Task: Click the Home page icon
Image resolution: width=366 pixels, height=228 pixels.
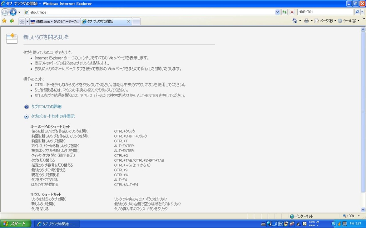Action: 295,21
